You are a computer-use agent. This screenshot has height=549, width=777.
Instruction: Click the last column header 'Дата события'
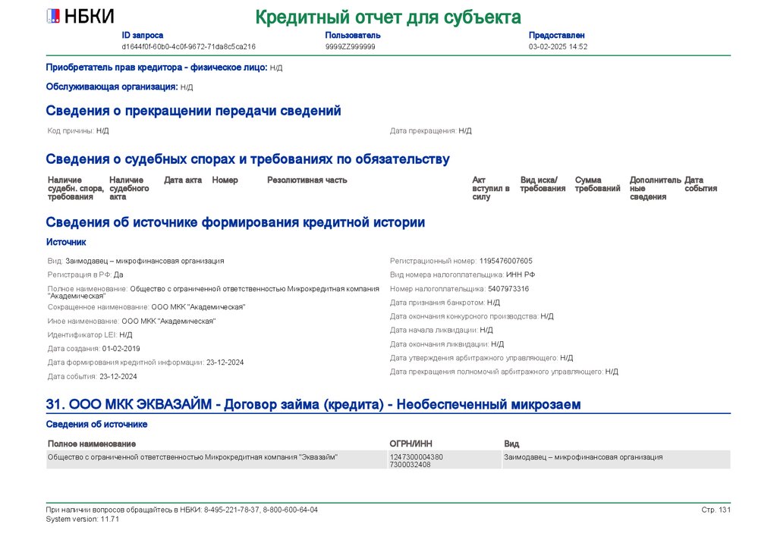click(700, 184)
